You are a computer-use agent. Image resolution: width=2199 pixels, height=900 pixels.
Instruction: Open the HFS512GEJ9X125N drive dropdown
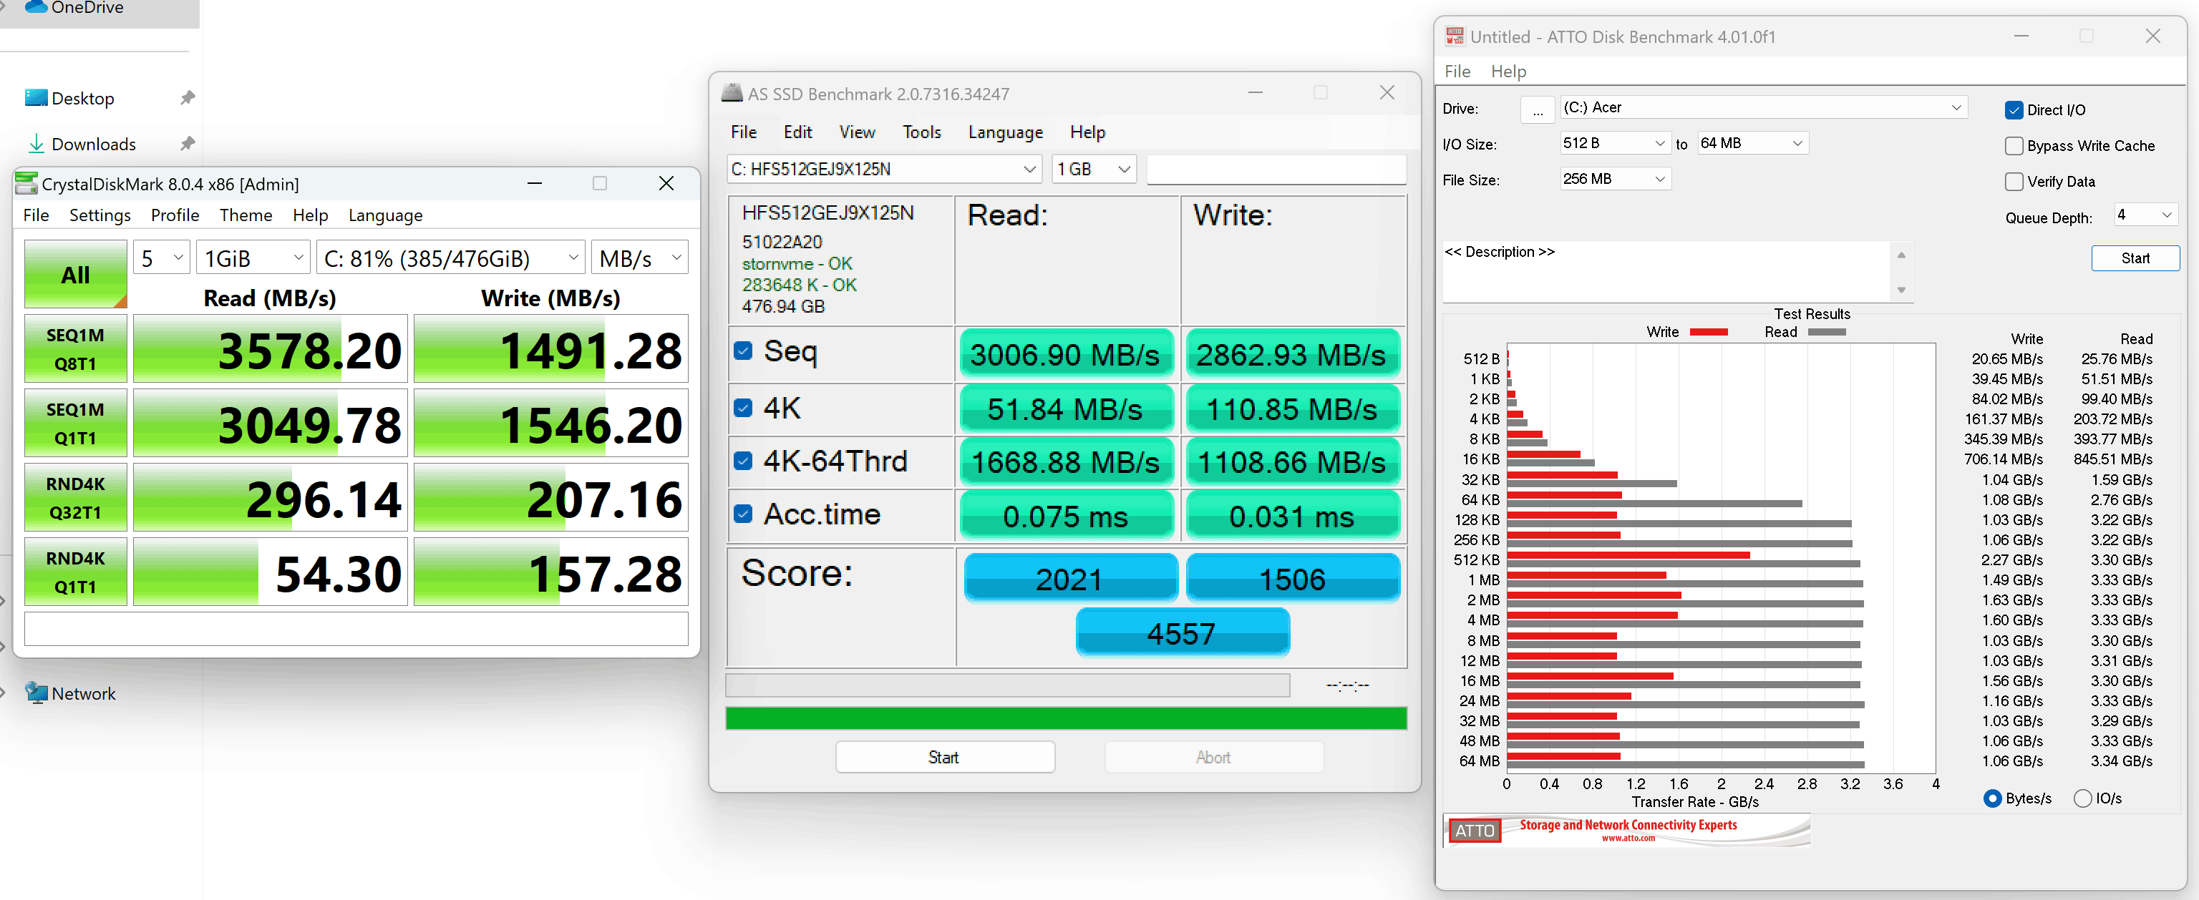point(883,169)
